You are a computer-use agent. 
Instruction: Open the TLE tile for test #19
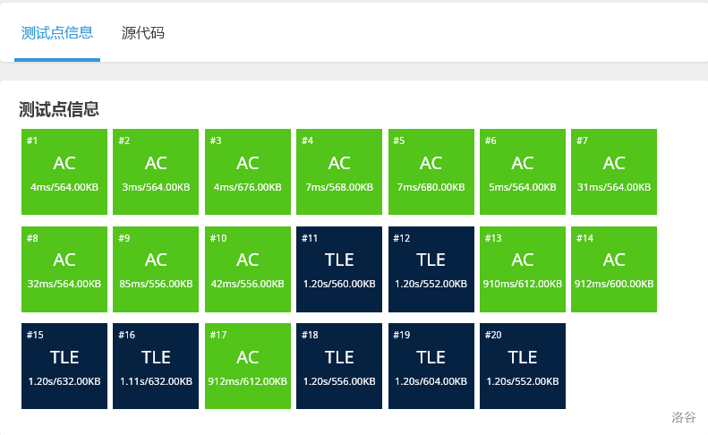click(431, 366)
